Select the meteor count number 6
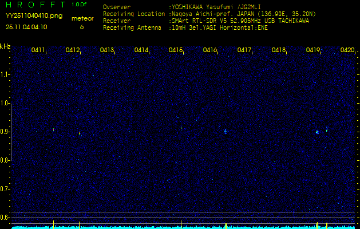The width and height of the screenshot is (360, 229). pyautogui.click(x=81, y=27)
